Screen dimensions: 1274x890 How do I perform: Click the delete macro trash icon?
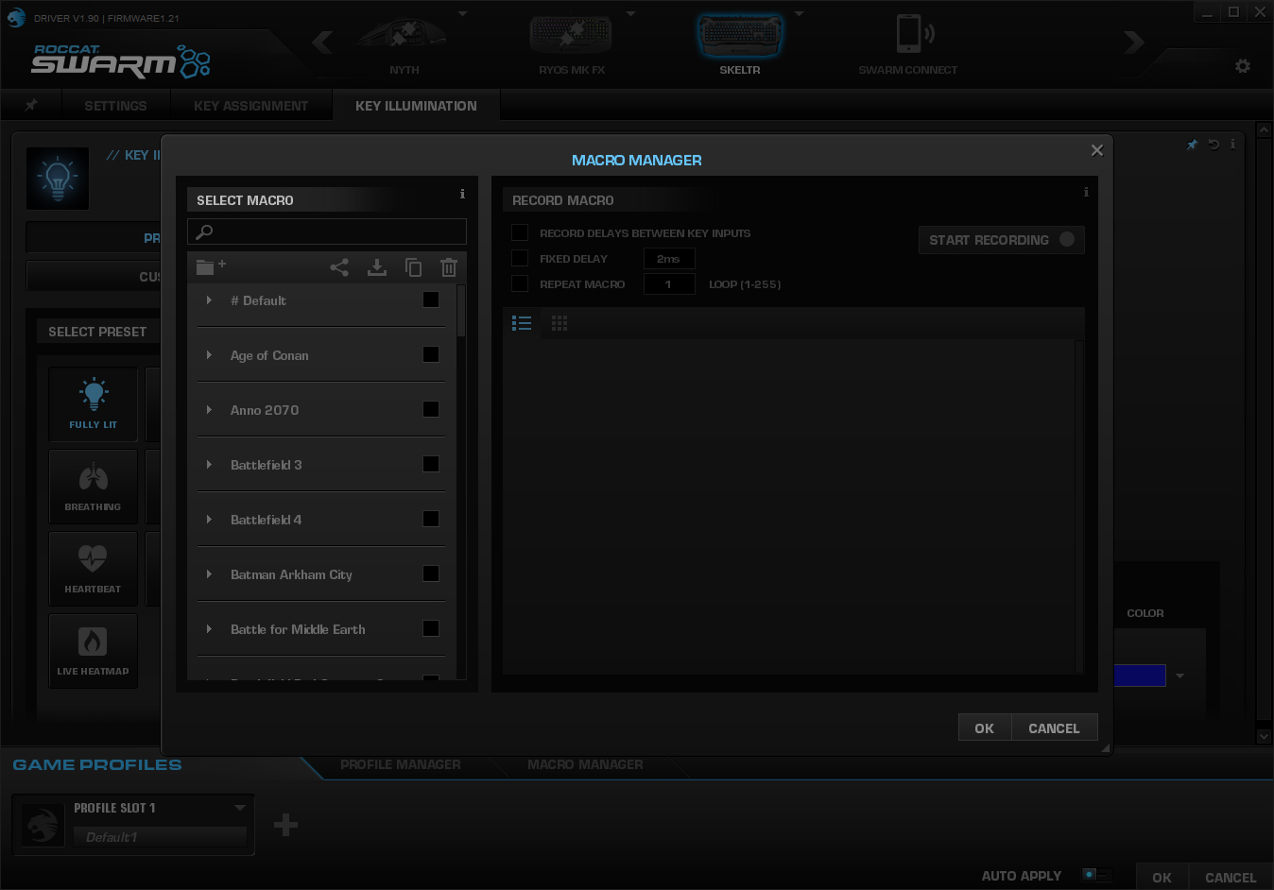click(449, 267)
